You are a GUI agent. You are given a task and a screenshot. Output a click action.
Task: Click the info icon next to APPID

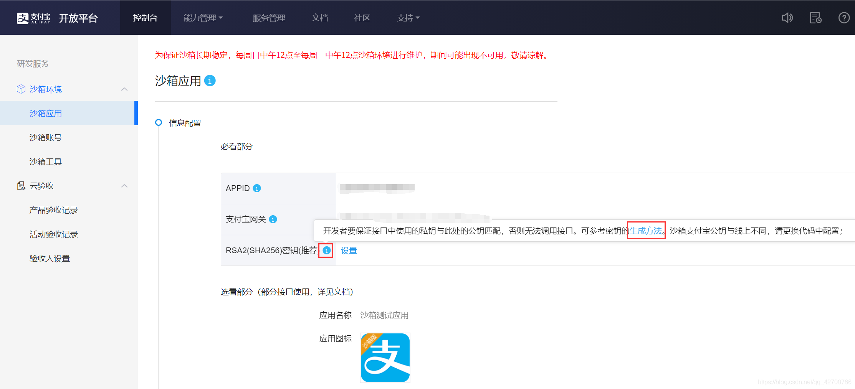pos(257,188)
